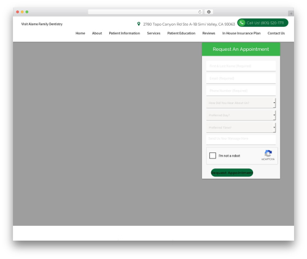Click Visit Alamo Family Dentistry logo link
Image resolution: width=307 pixels, height=259 pixels.
tap(42, 24)
